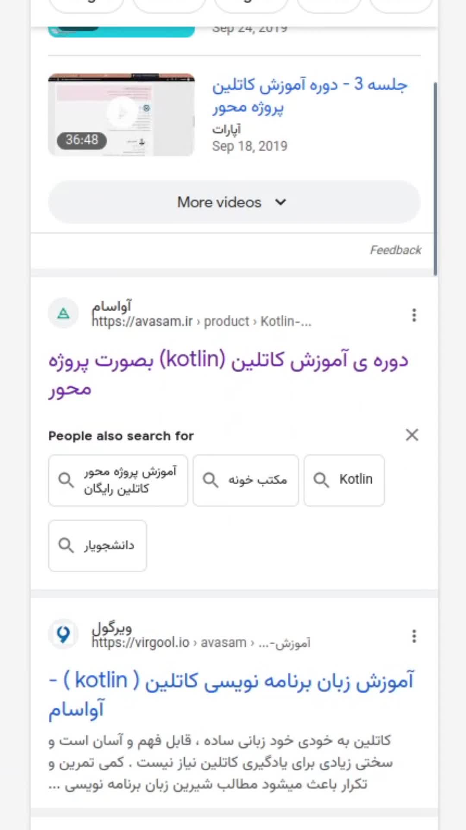The width and height of the screenshot is (466, 830).
Task: Open three-dot menu for Virgool result
Action: pyautogui.click(x=414, y=636)
